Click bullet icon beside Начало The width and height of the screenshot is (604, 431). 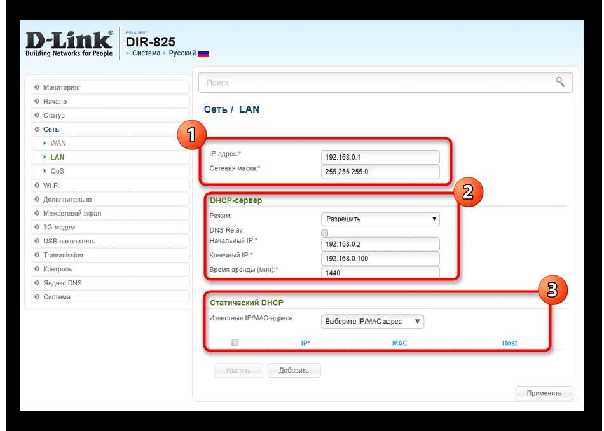[37, 101]
